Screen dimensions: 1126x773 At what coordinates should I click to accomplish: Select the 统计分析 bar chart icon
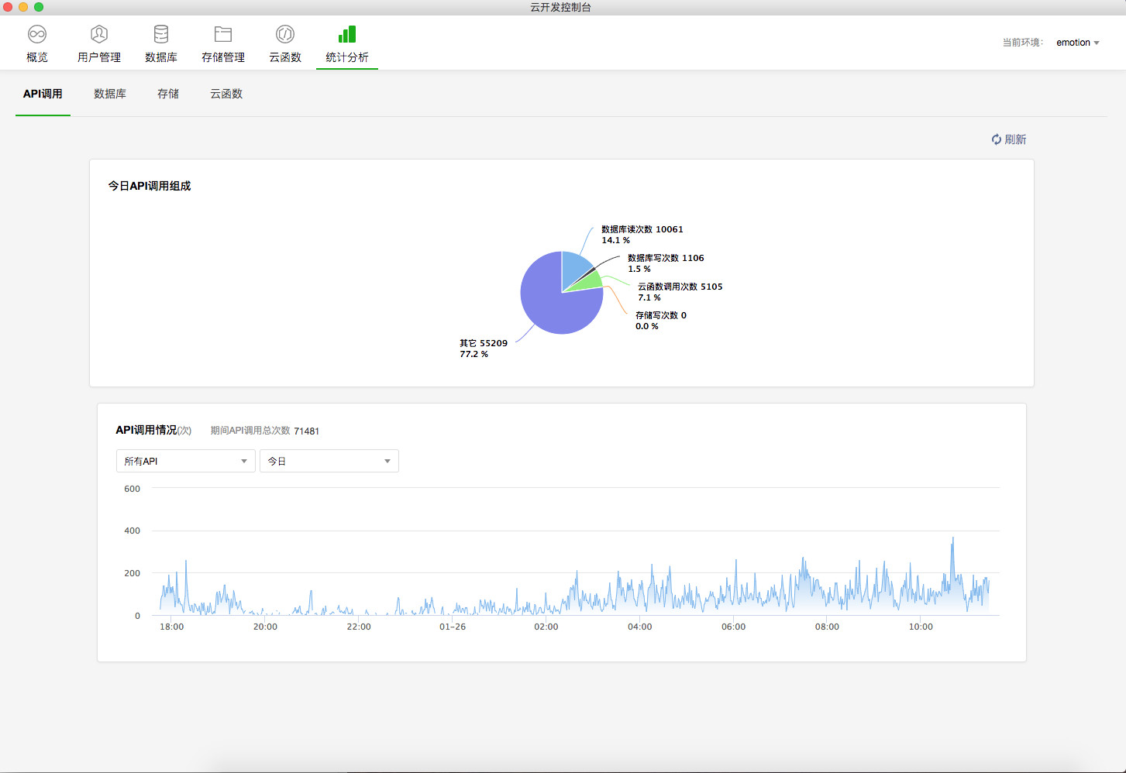click(347, 34)
